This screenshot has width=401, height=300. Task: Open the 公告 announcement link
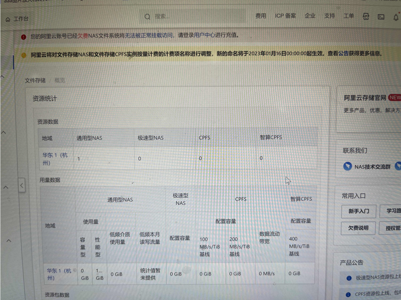click(x=343, y=53)
